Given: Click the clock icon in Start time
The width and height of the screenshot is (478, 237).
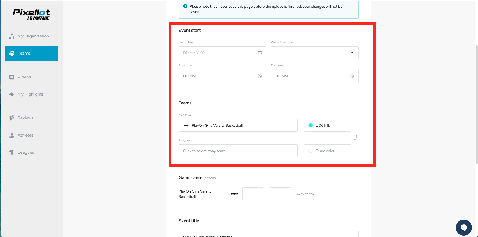Looking at the screenshot, I should pyautogui.click(x=259, y=76).
